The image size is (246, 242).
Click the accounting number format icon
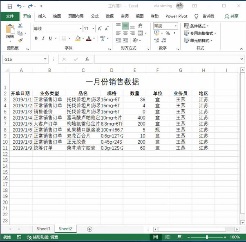pyautogui.click(x=157, y=33)
